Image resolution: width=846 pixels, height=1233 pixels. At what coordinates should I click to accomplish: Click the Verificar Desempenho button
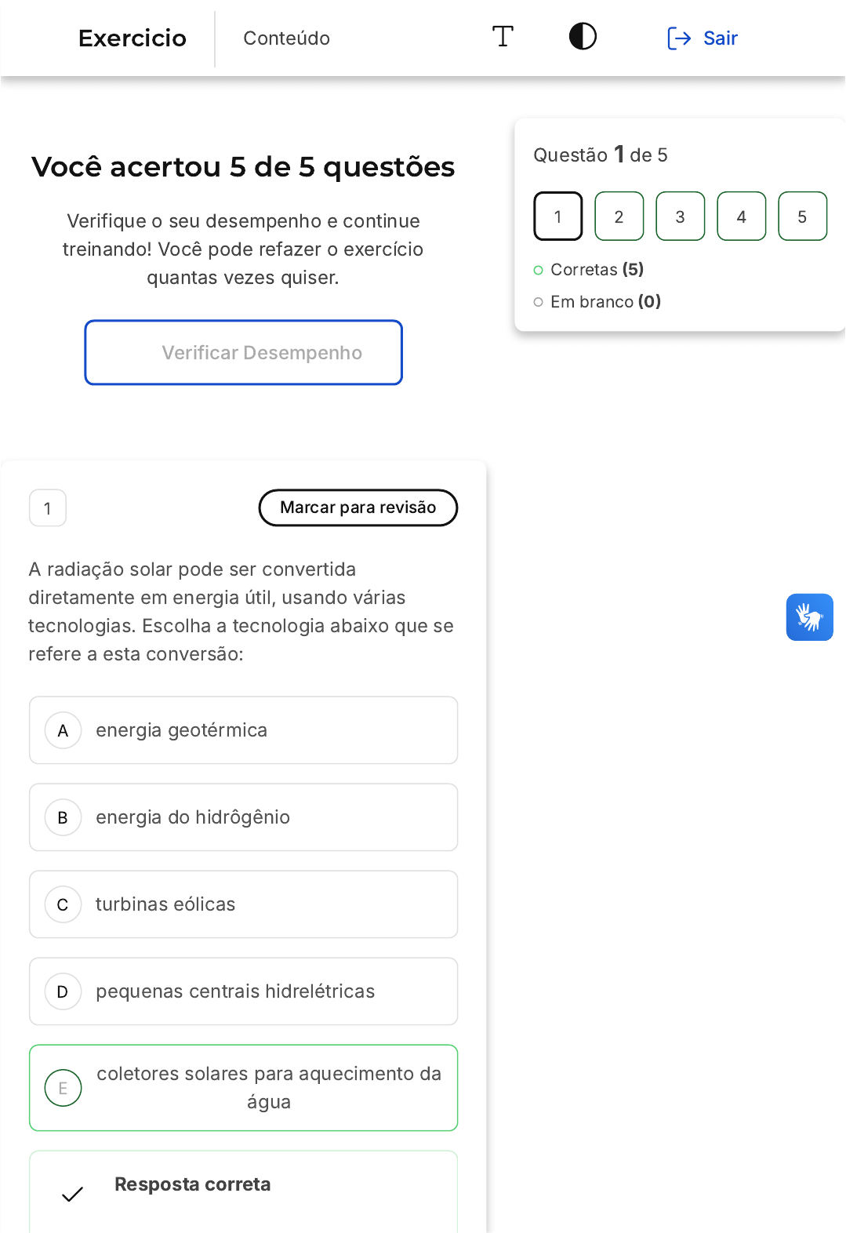pyautogui.click(x=244, y=353)
